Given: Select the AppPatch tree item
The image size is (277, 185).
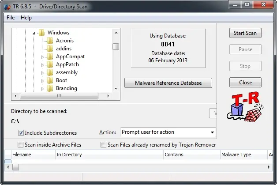Looking at the screenshot, I should coord(67,64).
